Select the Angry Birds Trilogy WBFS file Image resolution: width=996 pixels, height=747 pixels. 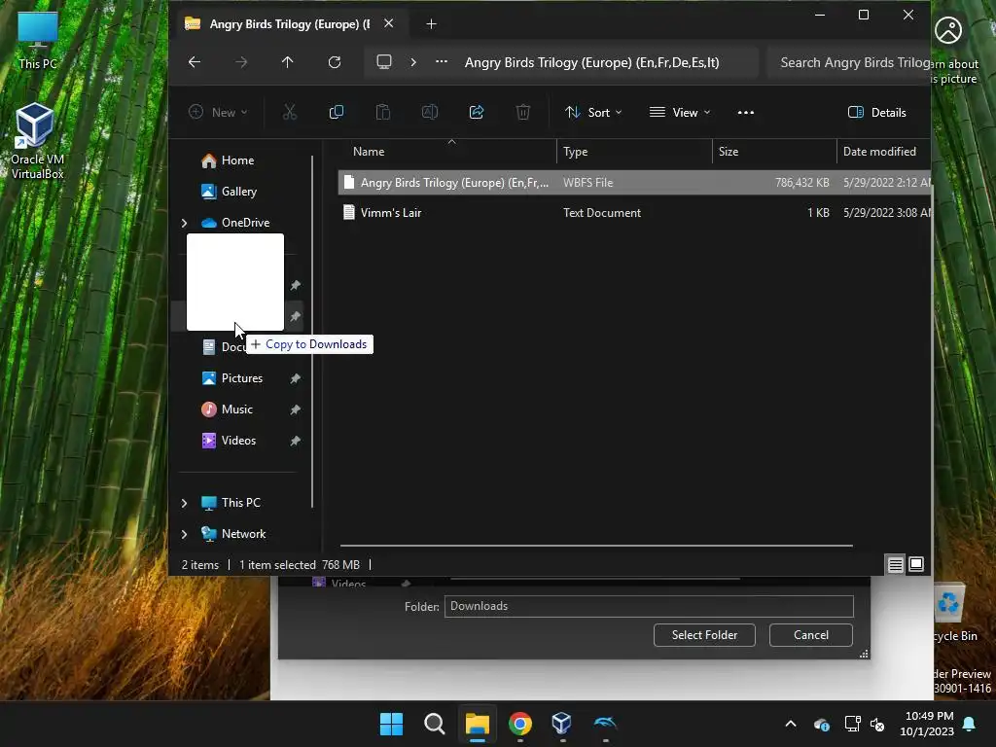tap(634, 182)
